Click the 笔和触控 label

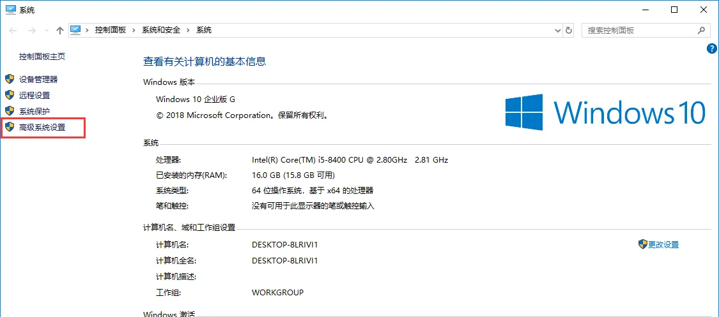coord(173,206)
